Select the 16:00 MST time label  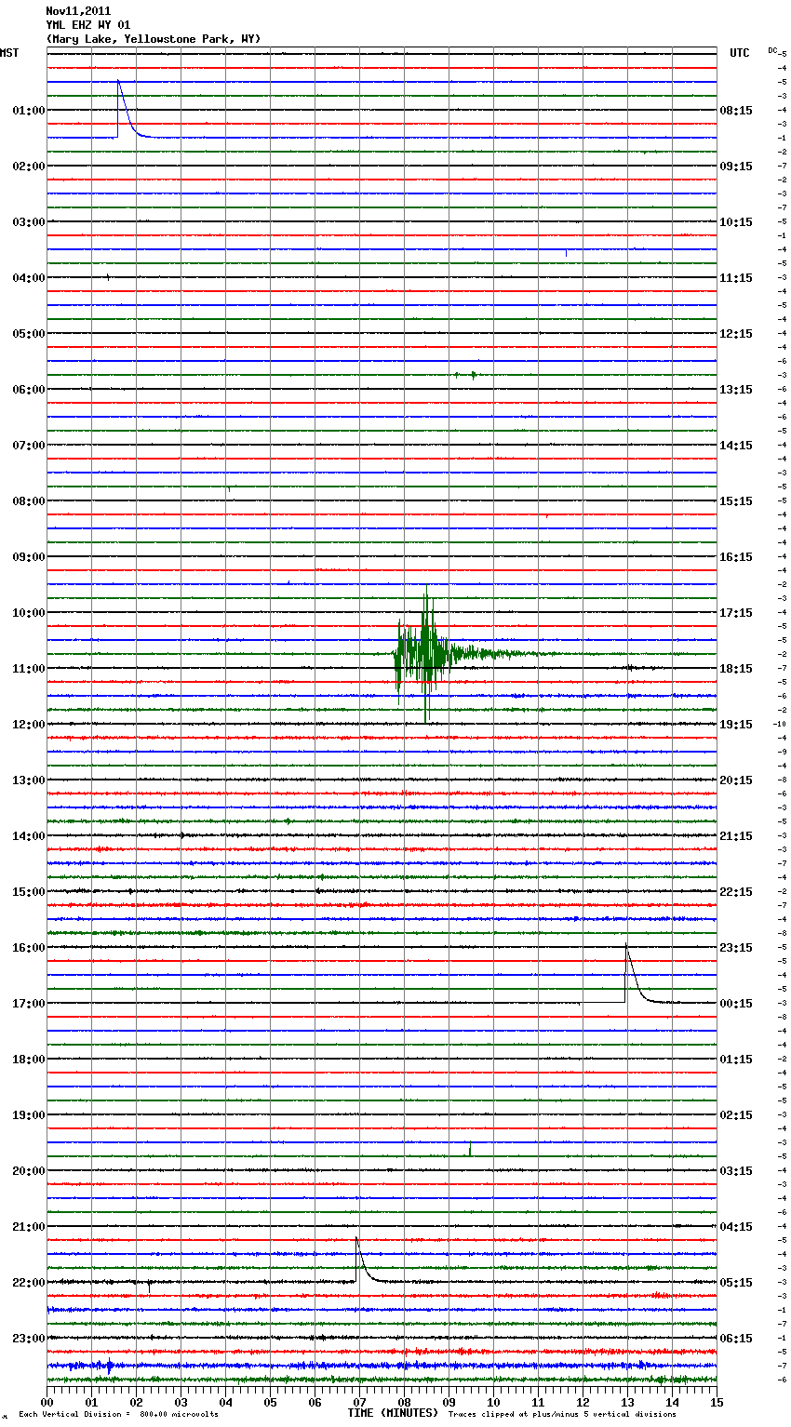click(29, 947)
